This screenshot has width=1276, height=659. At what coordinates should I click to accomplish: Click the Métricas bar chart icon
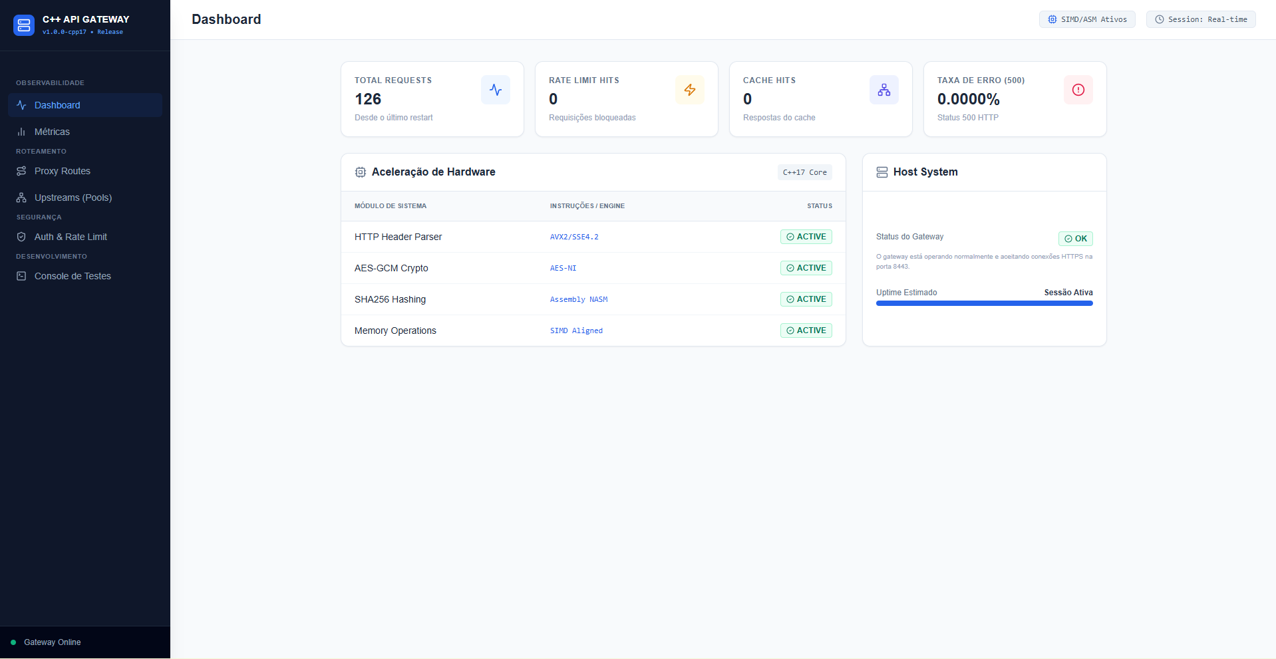click(x=21, y=132)
